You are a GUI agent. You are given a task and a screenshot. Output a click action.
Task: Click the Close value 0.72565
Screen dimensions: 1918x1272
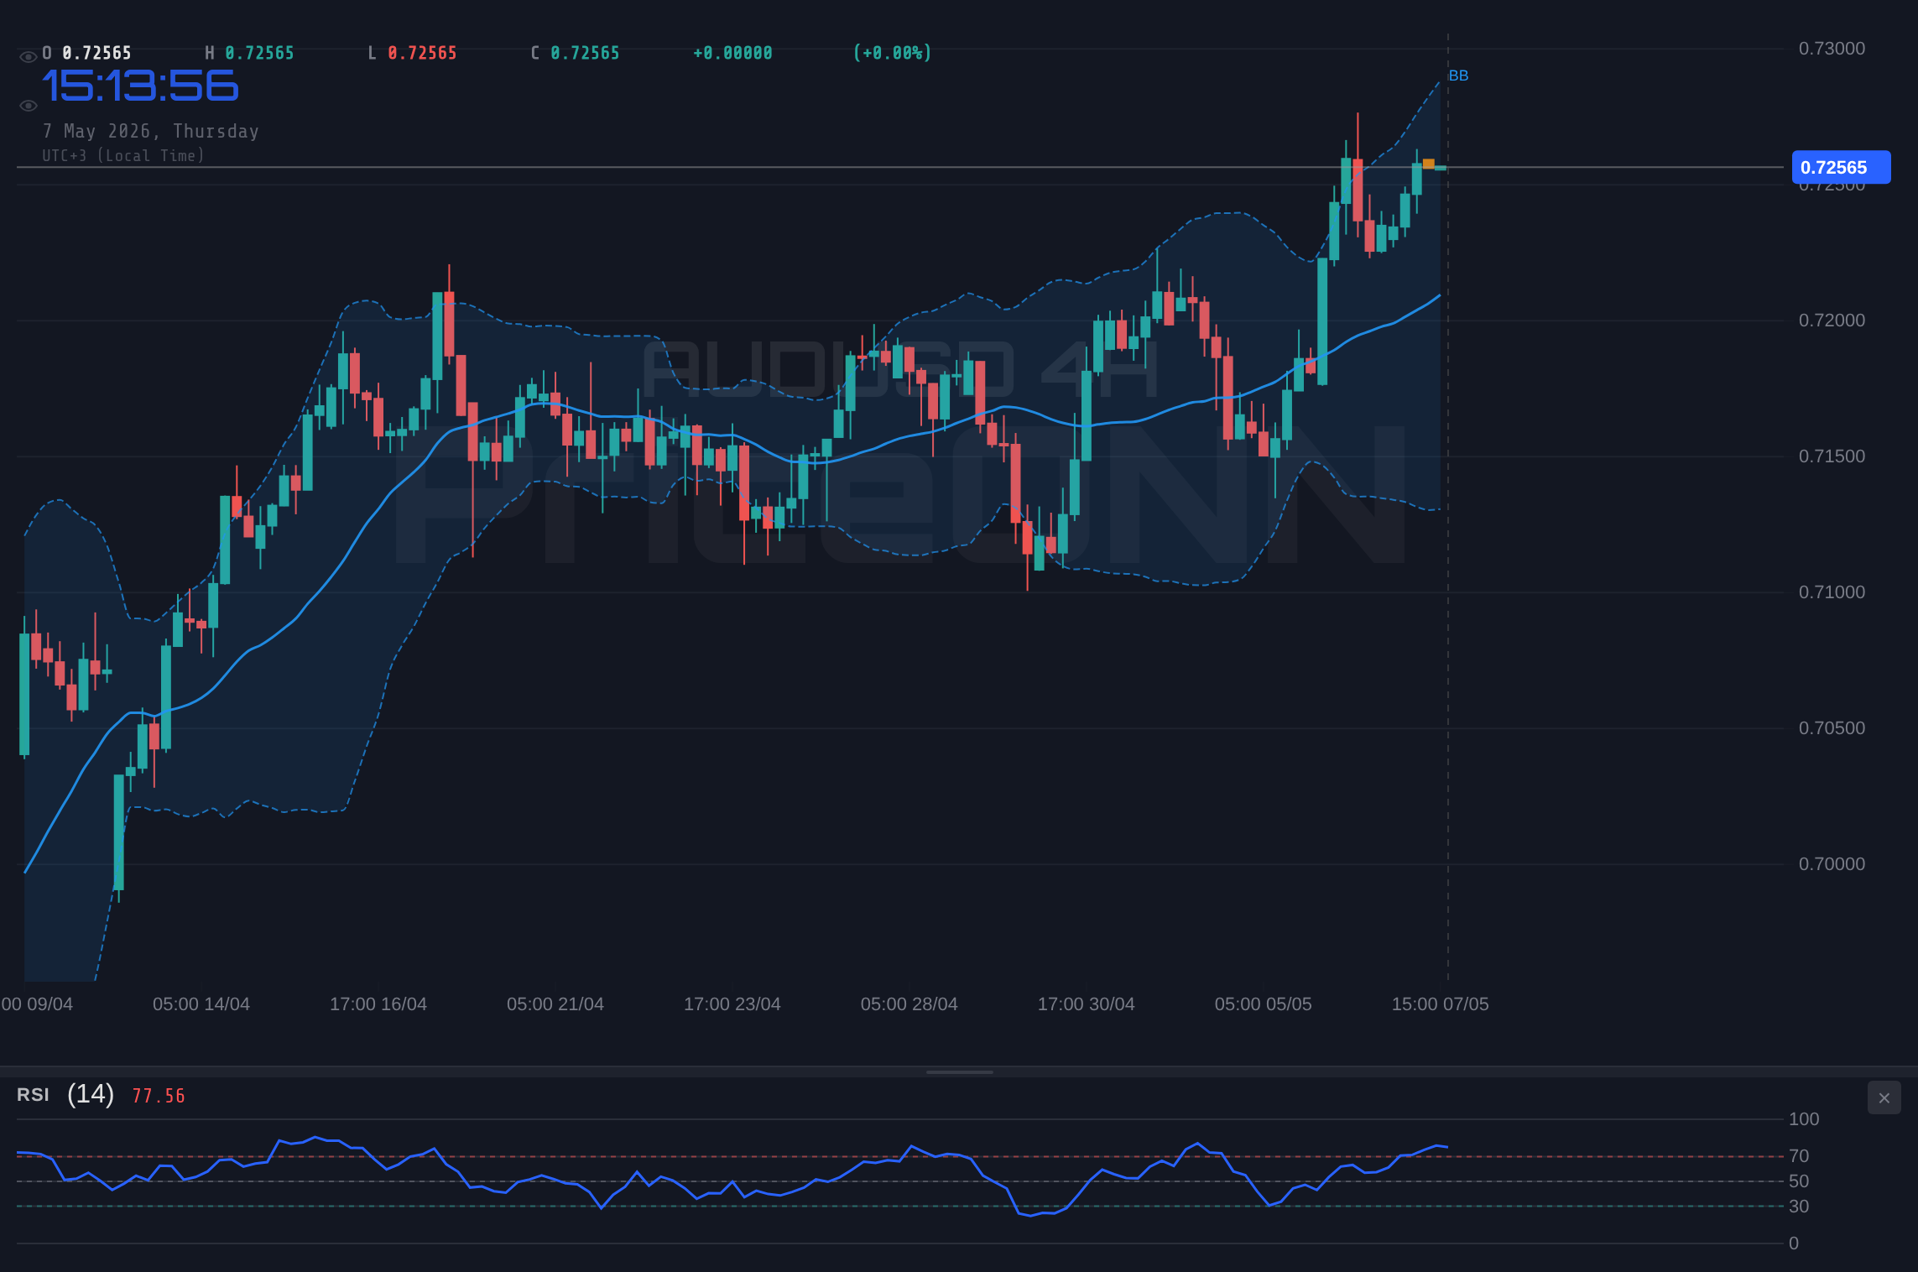tap(585, 53)
